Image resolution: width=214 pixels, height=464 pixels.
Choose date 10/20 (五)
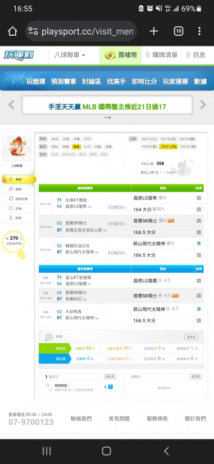pos(149,147)
